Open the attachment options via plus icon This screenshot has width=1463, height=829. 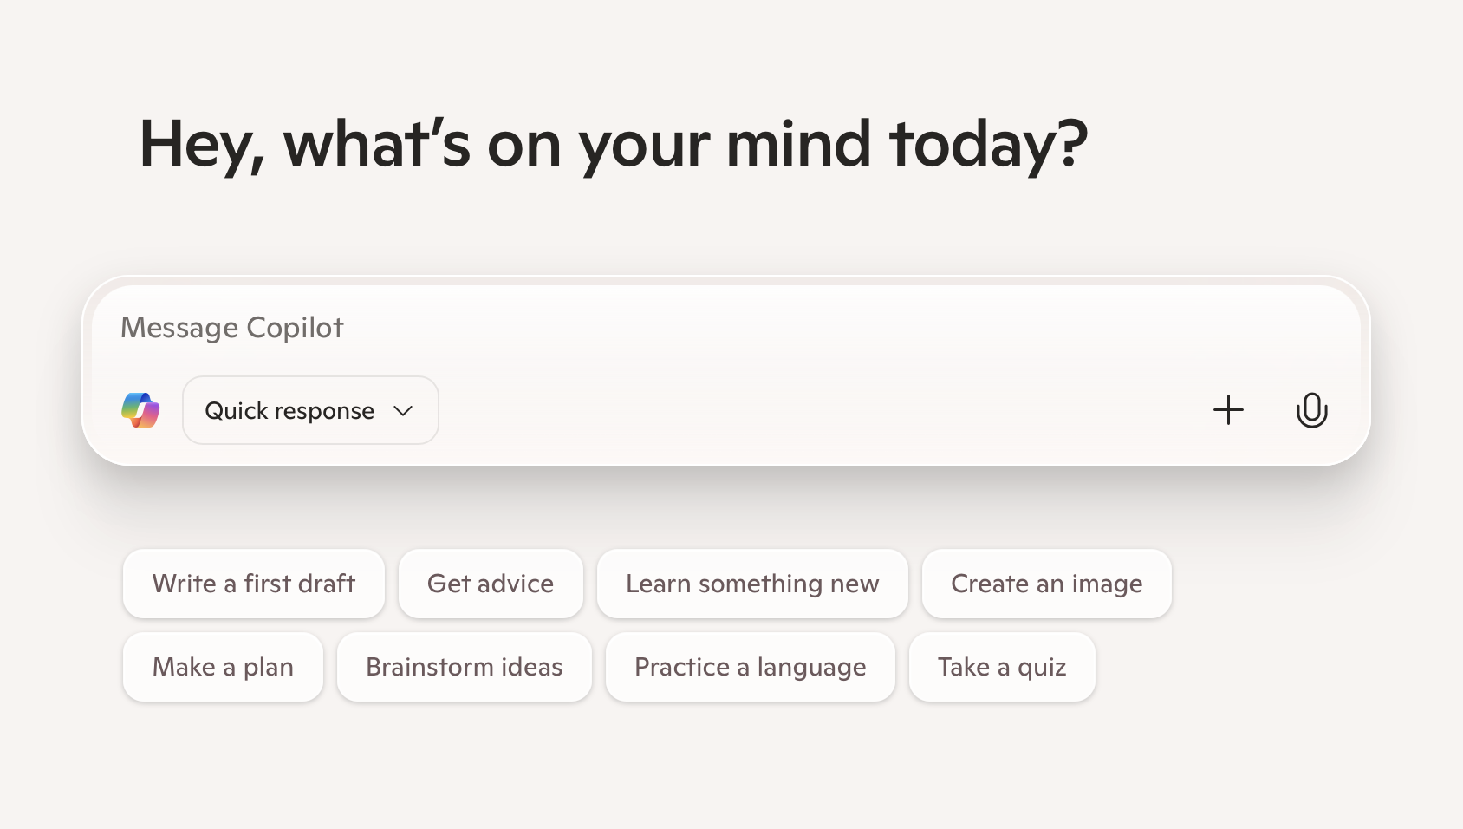1227,410
